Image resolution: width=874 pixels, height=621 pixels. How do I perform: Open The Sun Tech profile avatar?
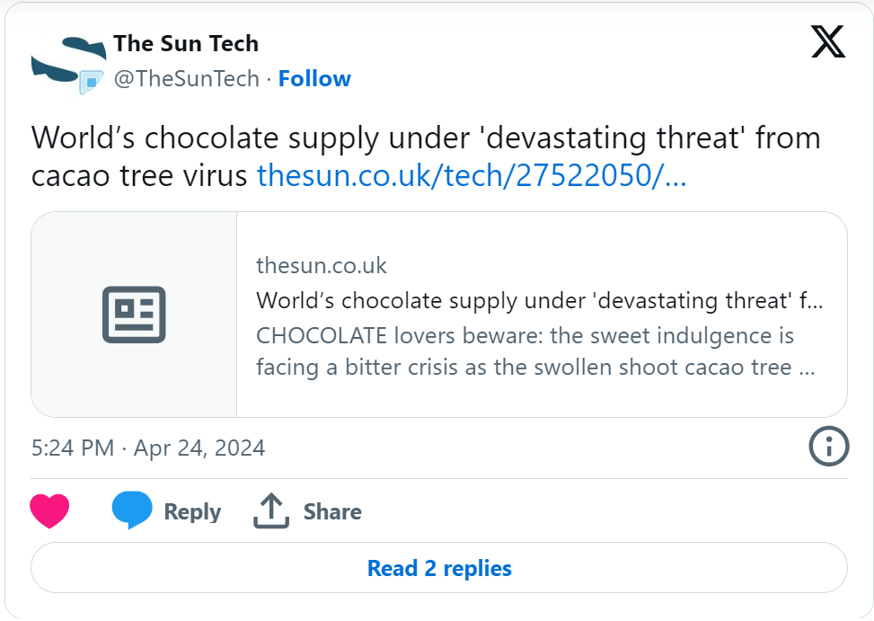(x=68, y=61)
